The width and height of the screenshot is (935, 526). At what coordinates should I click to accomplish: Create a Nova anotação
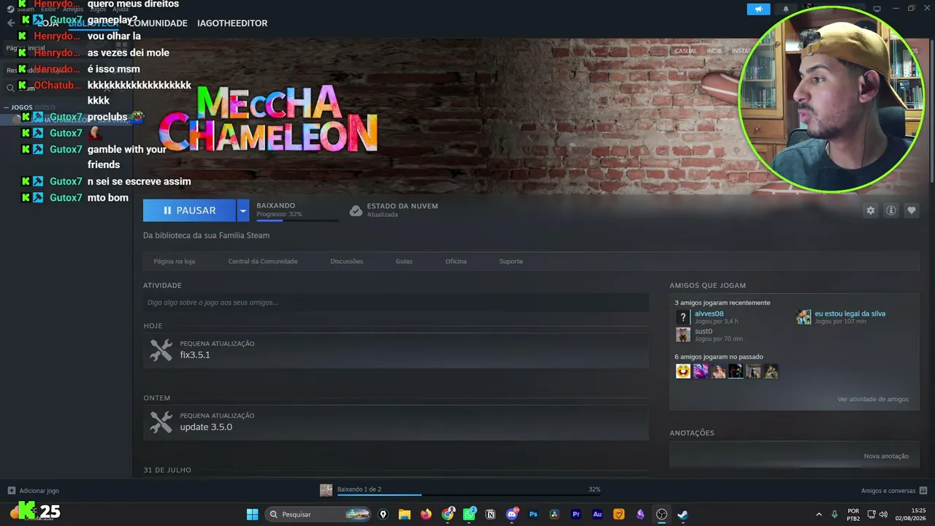tap(886, 456)
